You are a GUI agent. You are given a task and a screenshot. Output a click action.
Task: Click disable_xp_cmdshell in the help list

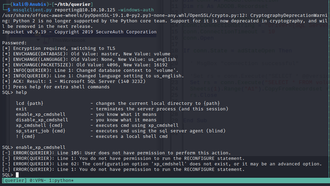[42, 120]
